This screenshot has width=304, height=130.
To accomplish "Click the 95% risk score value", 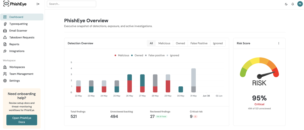I will (x=259, y=98).
